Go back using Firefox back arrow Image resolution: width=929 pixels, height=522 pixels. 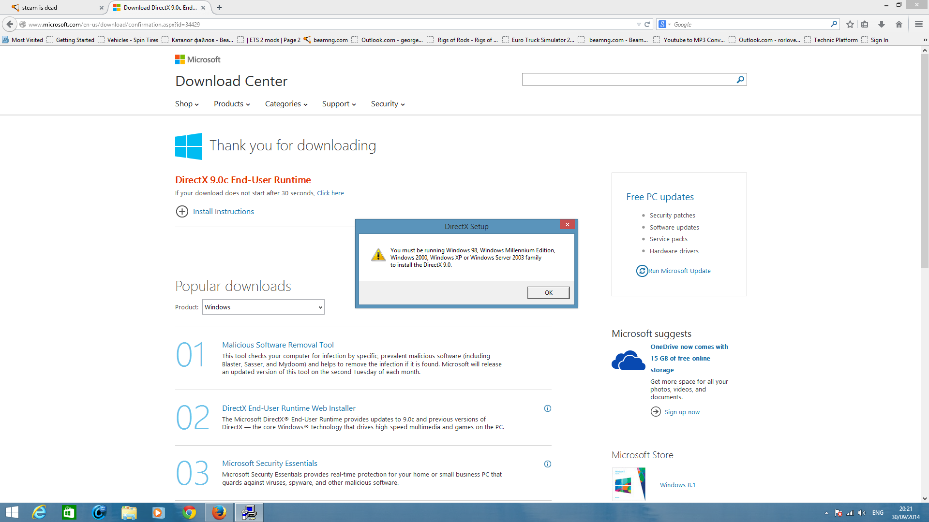point(10,24)
